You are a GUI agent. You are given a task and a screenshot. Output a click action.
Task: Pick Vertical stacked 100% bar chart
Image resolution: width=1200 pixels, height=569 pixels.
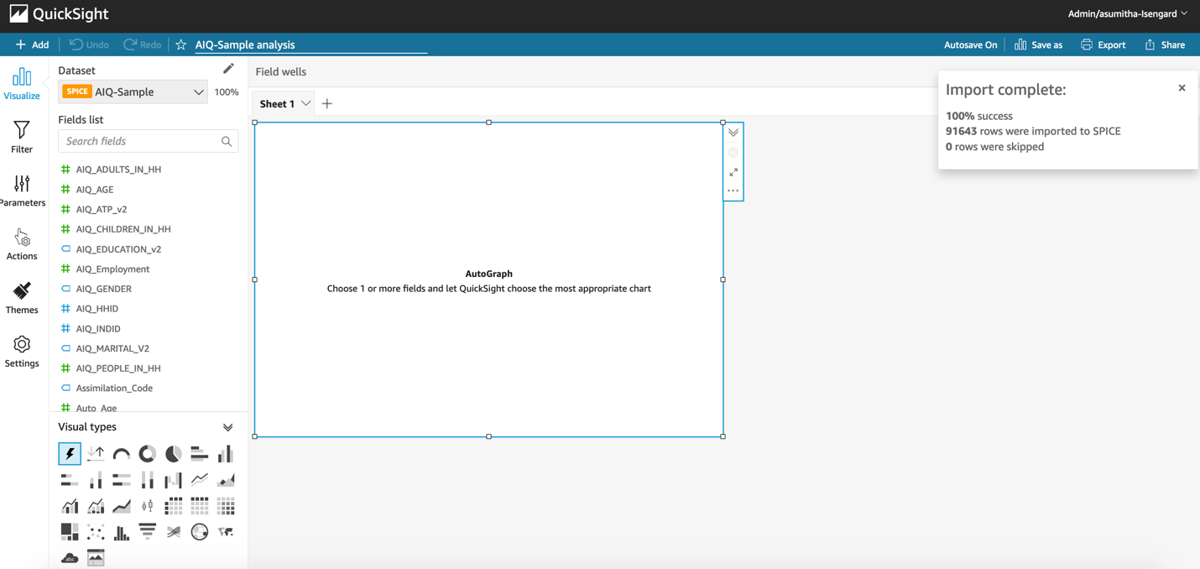[x=148, y=480]
